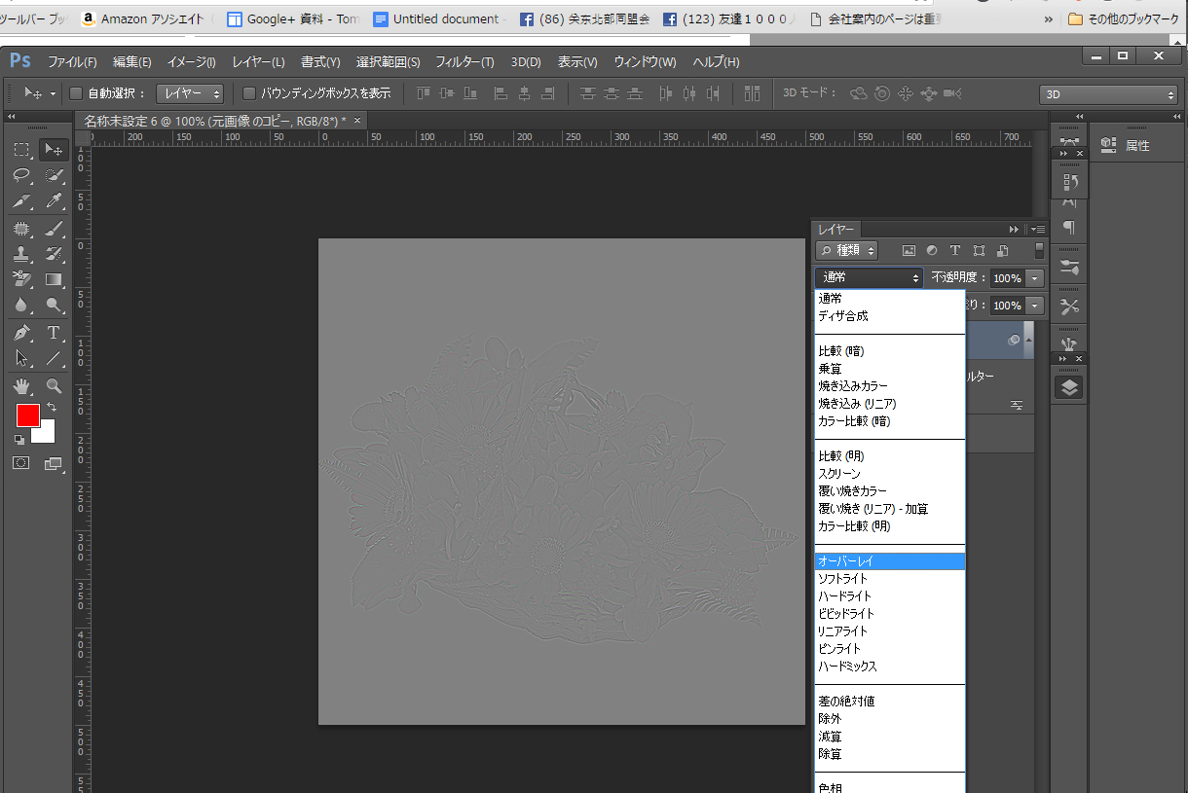Viewport: 1188px width, 793px height.
Task: Open the 属性 properties panel
Action: coord(1125,146)
